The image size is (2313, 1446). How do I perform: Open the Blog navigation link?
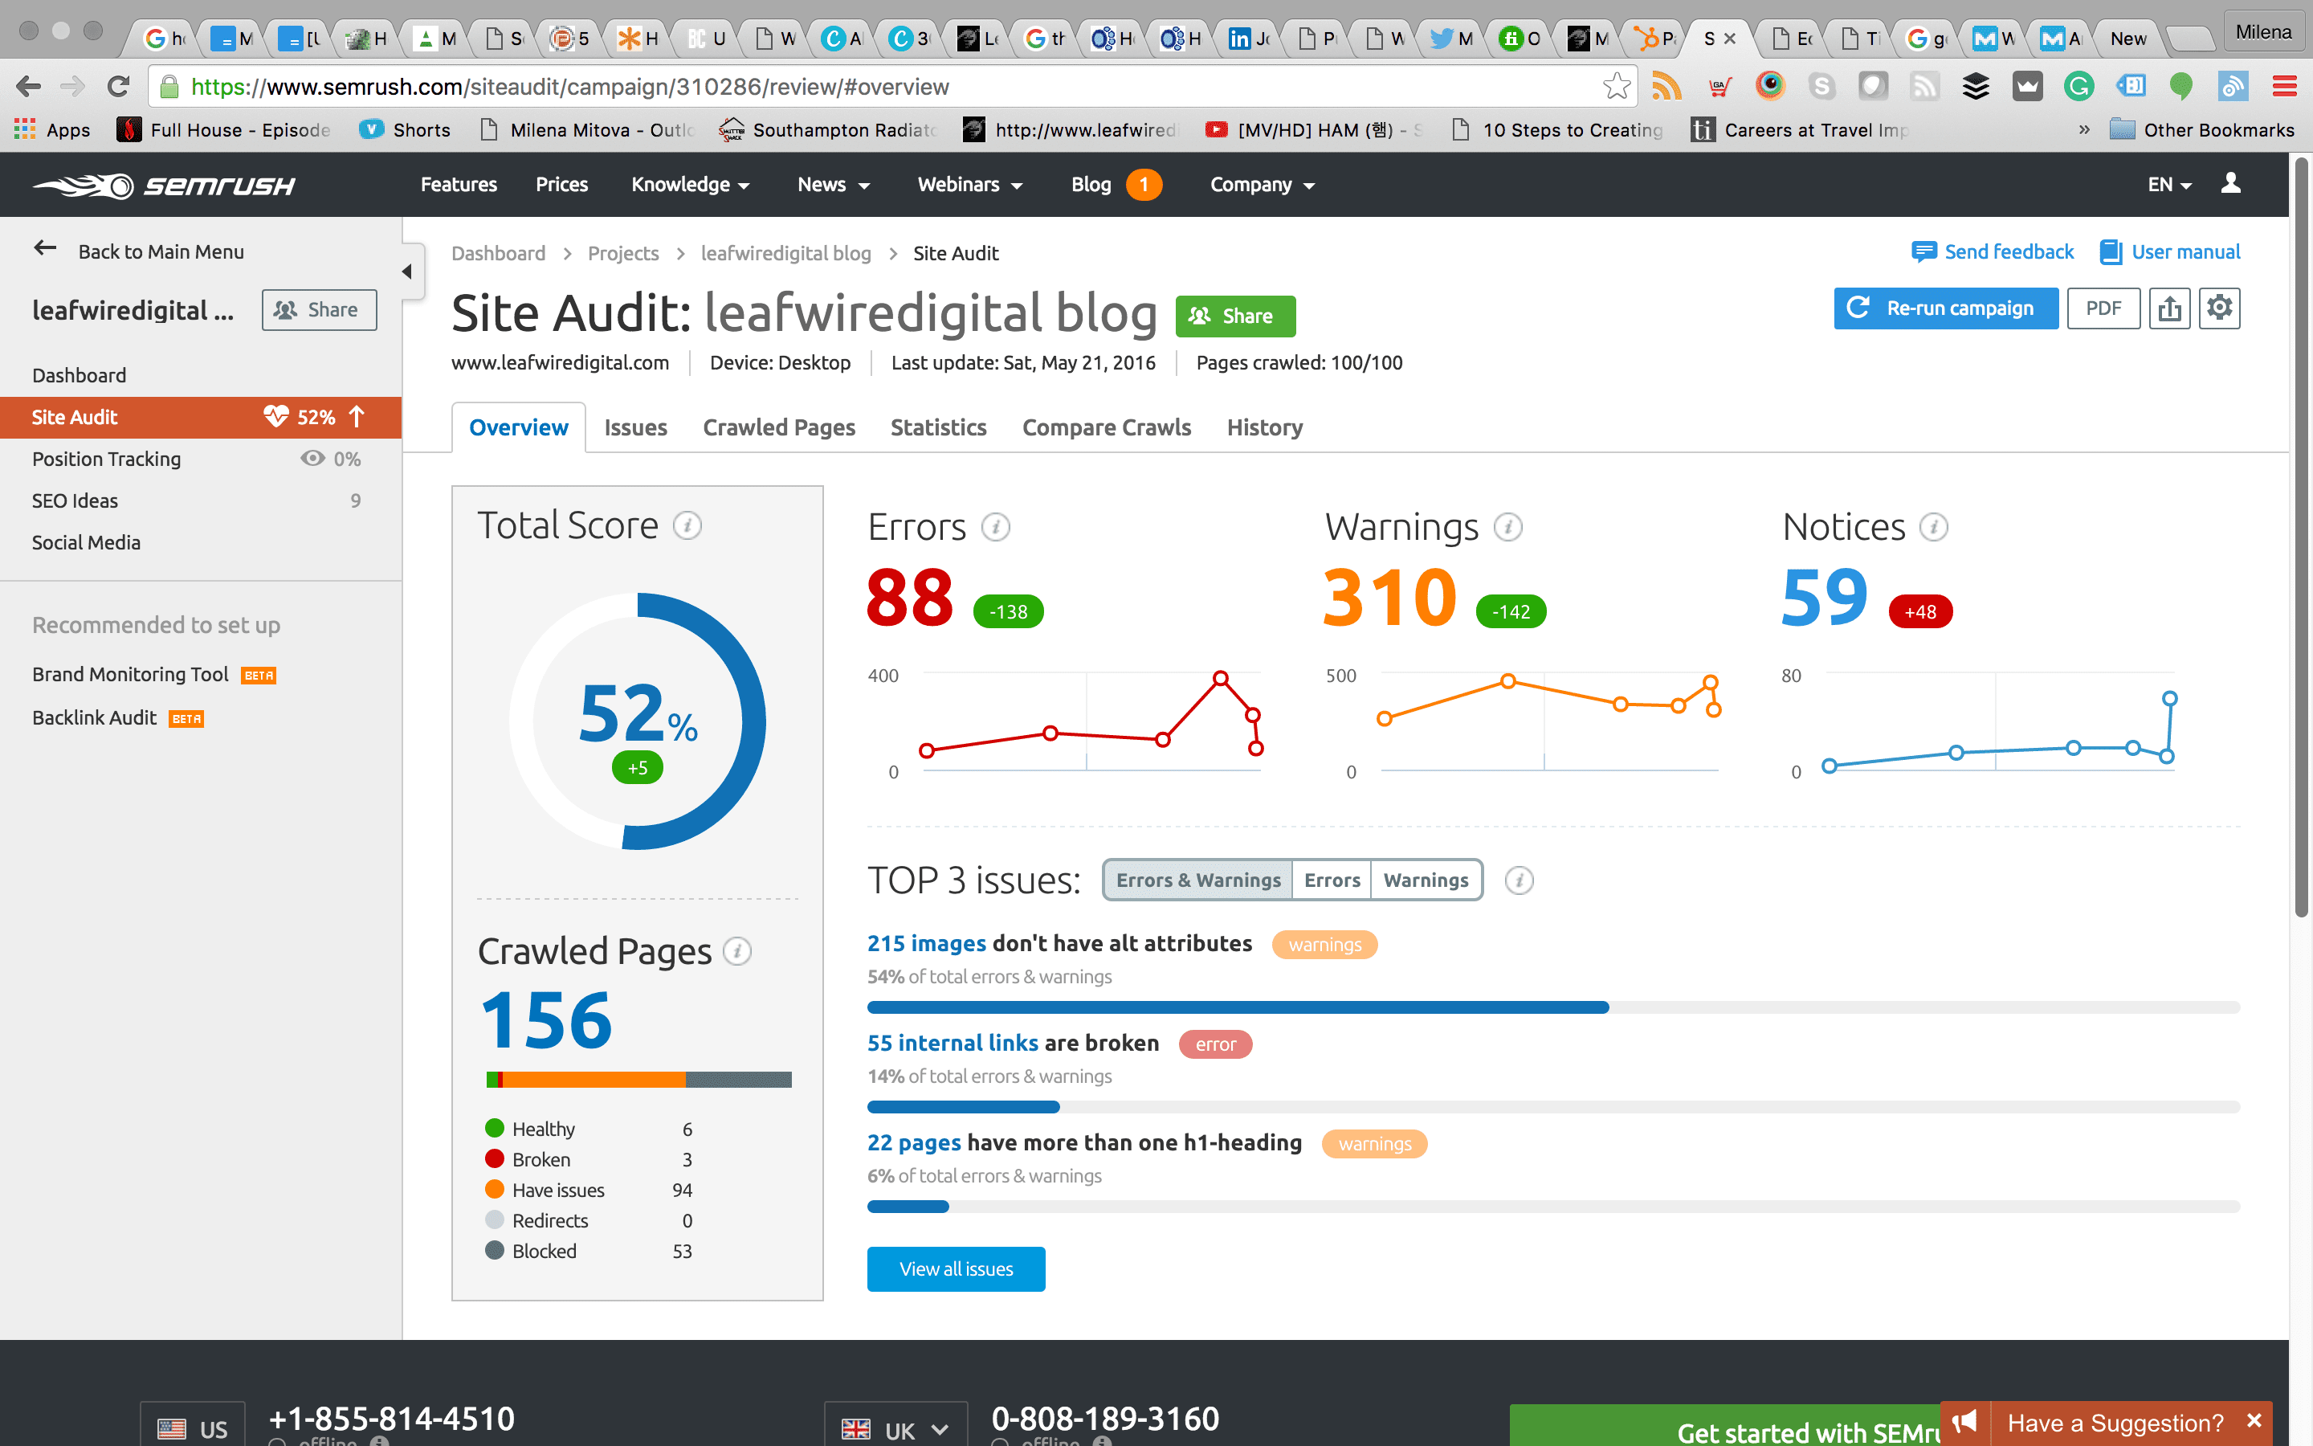1091,185
